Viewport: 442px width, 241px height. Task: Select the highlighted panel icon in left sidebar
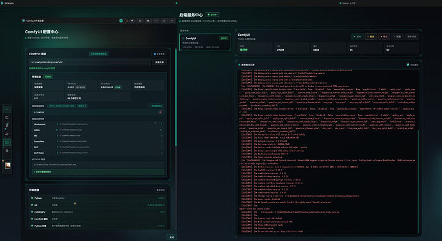(x=7, y=142)
